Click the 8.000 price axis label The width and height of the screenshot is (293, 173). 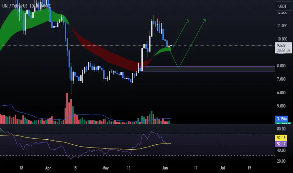[x=281, y=66]
